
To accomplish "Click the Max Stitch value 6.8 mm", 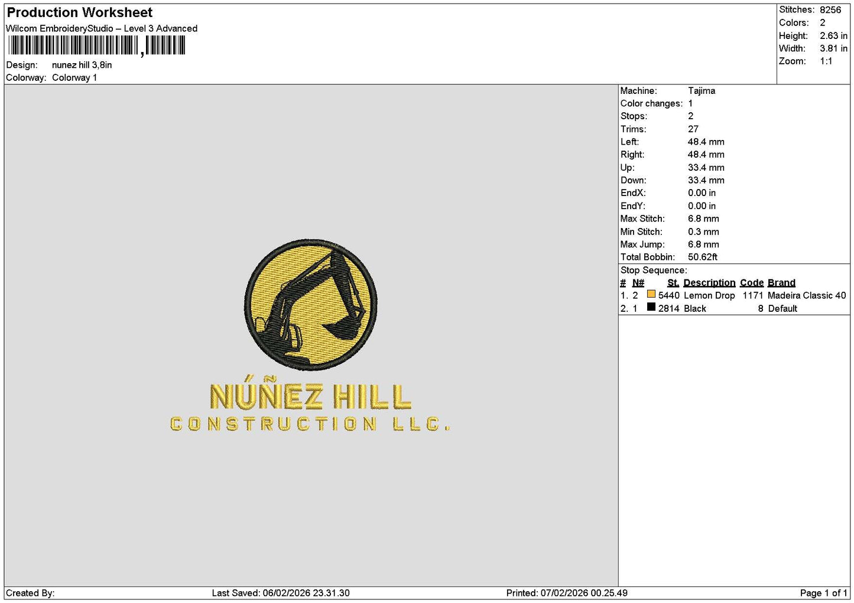I will click(x=703, y=219).
